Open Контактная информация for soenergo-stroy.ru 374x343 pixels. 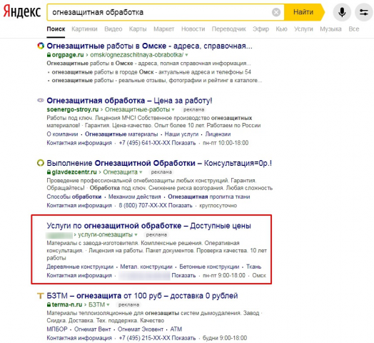pos(79,143)
